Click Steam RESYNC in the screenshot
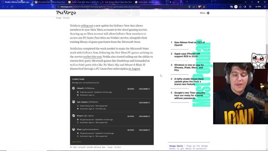The width and height of the screenshot is (268, 151). point(131,117)
